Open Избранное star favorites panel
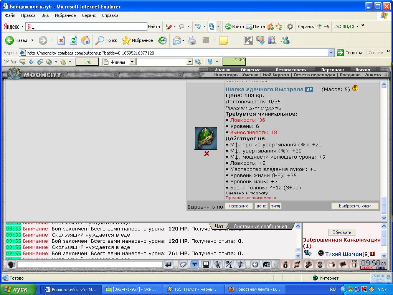393x295 pixels. (137, 40)
